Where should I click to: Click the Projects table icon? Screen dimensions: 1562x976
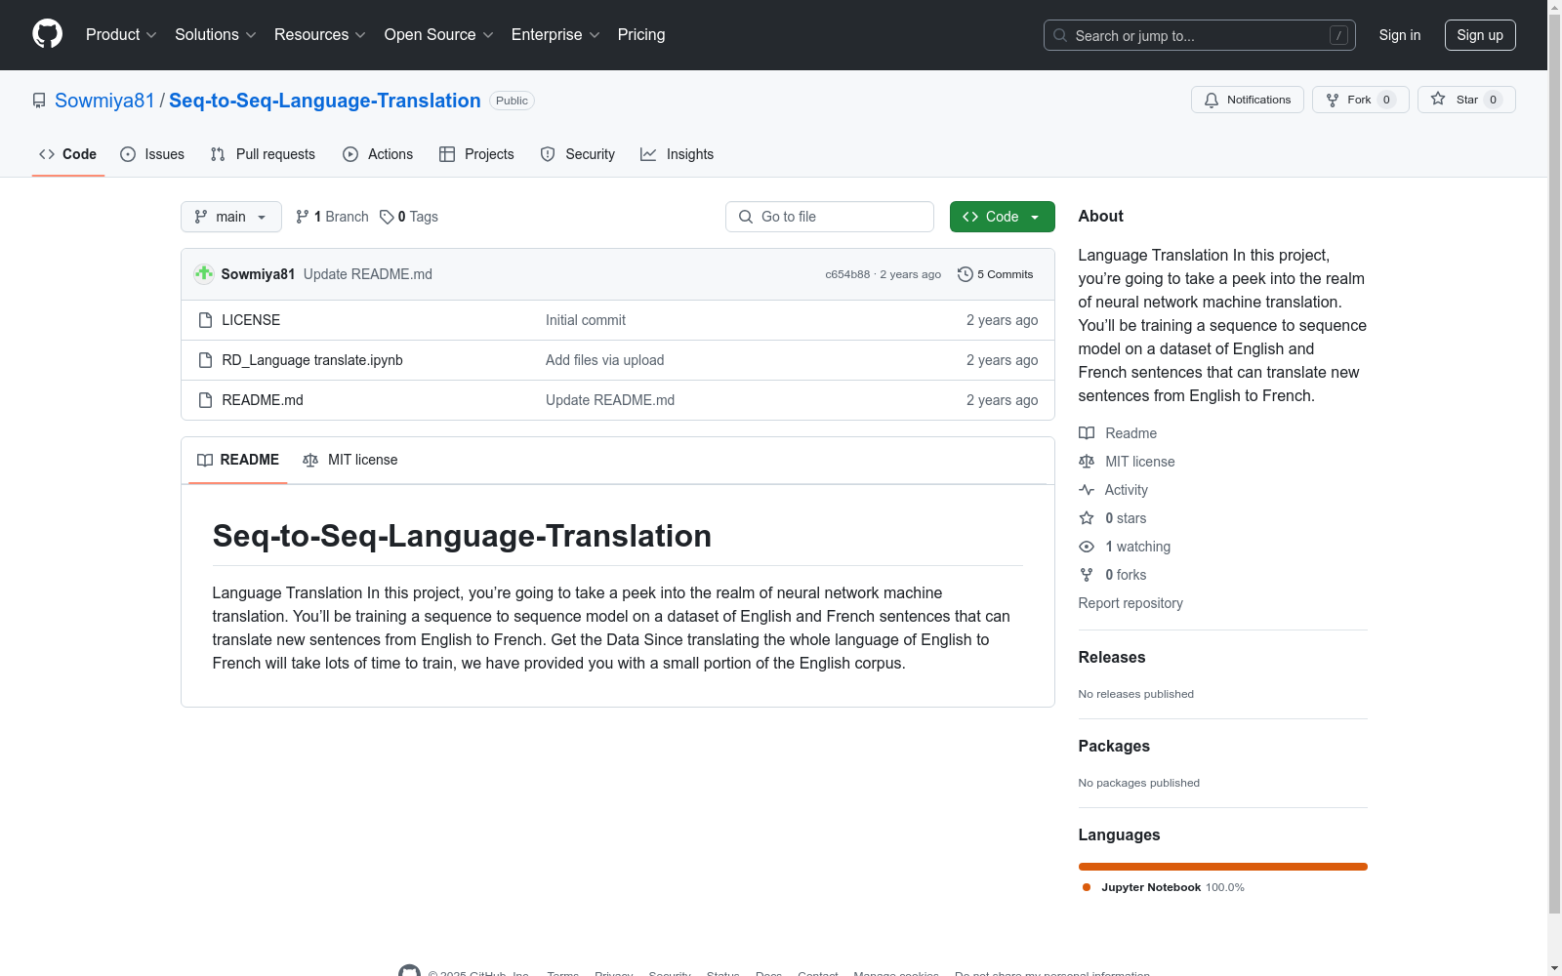447,154
